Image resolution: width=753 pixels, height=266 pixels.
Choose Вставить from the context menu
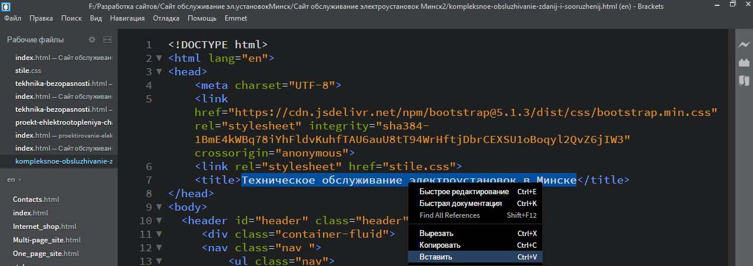(x=436, y=257)
